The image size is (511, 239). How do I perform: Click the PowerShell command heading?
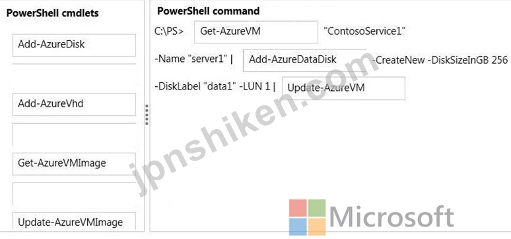tap(208, 11)
